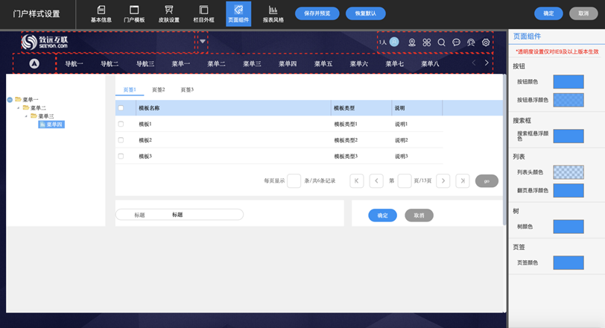Click the chat message bubble icon
Image resolution: width=605 pixels, height=328 pixels.
pos(456,42)
